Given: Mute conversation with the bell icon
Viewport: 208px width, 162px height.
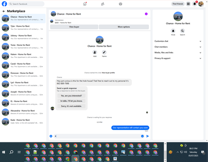Looking at the screenshot, I should (x=173, y=31).
